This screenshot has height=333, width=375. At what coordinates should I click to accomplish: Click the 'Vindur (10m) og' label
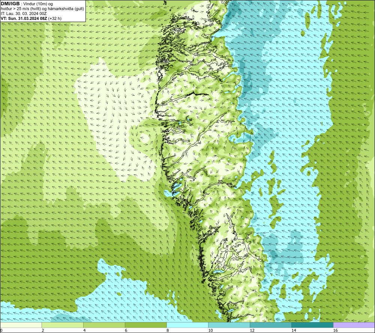[39, 4]
